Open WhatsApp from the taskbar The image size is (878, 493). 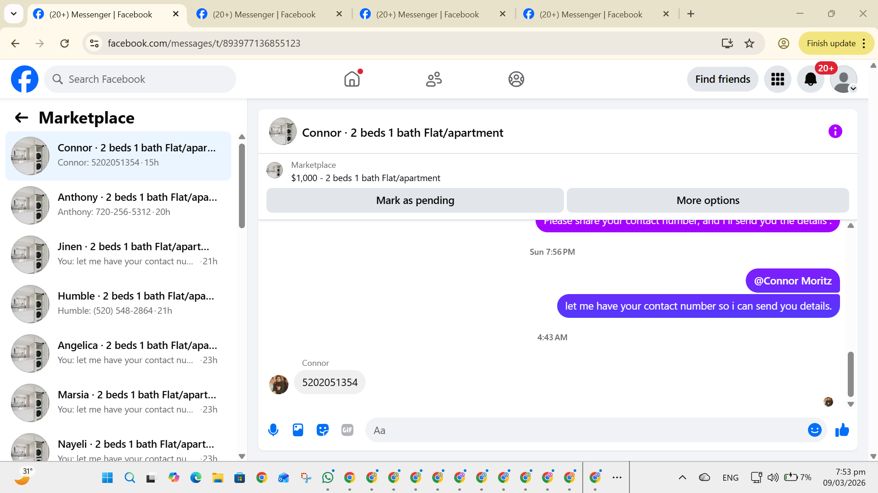point(328,478)
